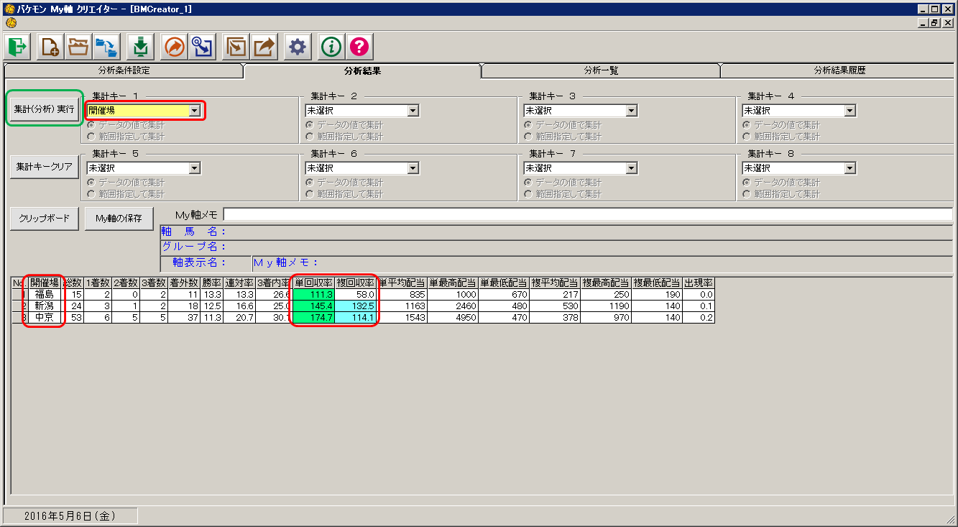958x527 pixels.
Task: Open the 集計キー 5 dropdown
Action: (194, 168)
